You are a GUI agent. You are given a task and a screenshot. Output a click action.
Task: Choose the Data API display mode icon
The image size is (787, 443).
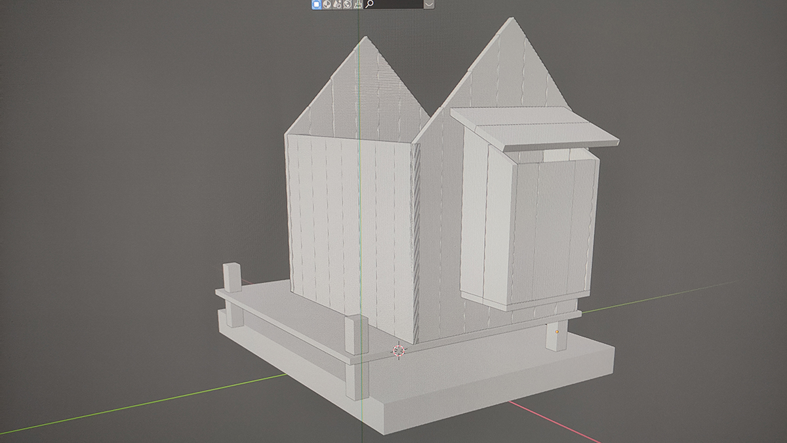(347, 4)
